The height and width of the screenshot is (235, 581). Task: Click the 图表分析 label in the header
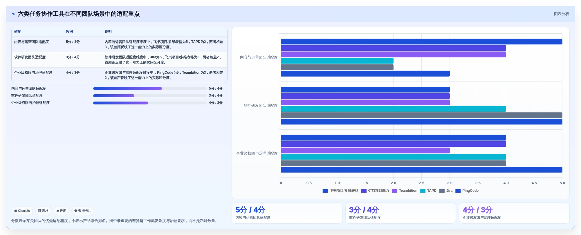tap(561, 14)
